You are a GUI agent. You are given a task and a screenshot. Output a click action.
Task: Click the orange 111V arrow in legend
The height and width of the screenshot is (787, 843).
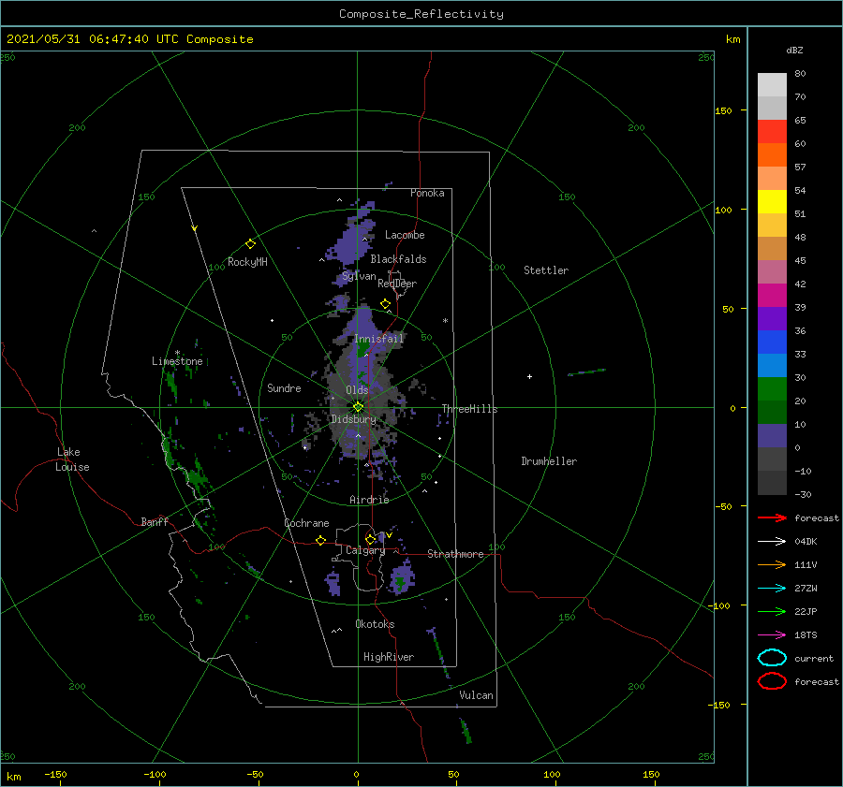(x=772, y=564)
